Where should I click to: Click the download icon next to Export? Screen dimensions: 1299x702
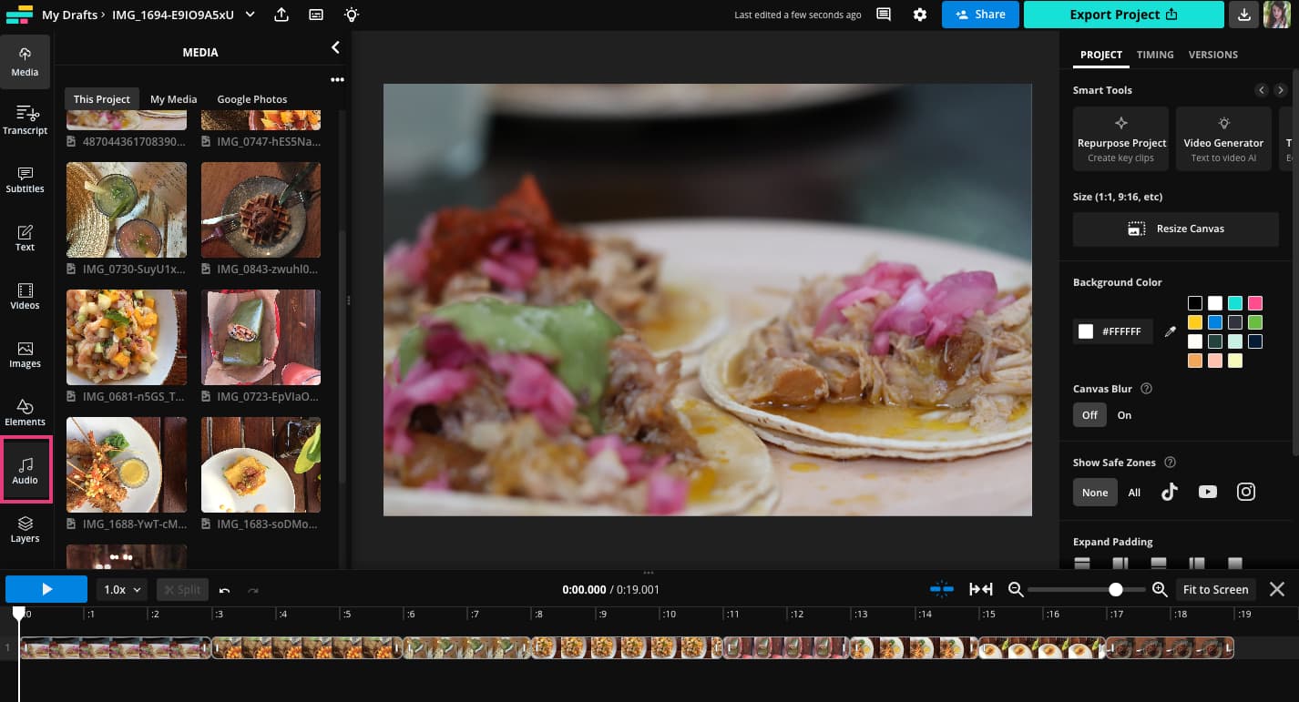(1243, 15)
